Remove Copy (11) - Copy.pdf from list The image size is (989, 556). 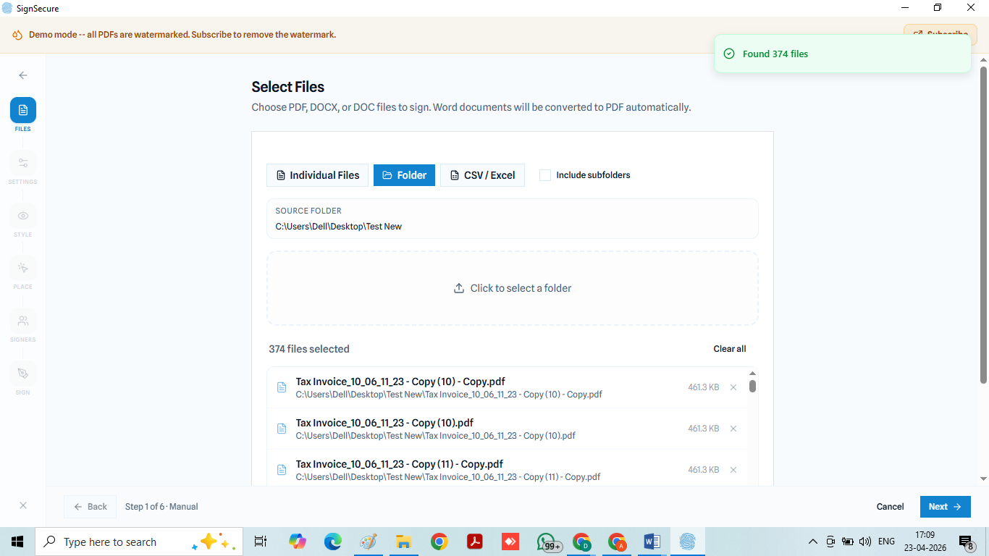[x=733, y=470]
